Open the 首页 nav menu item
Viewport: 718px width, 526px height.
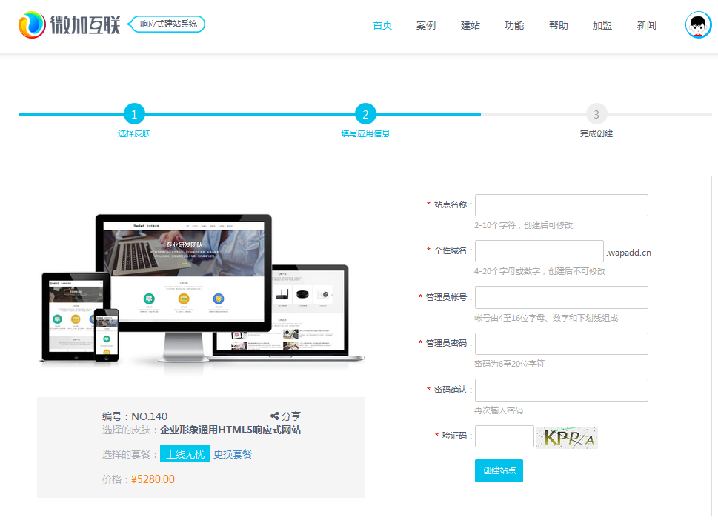coord(382,25)
